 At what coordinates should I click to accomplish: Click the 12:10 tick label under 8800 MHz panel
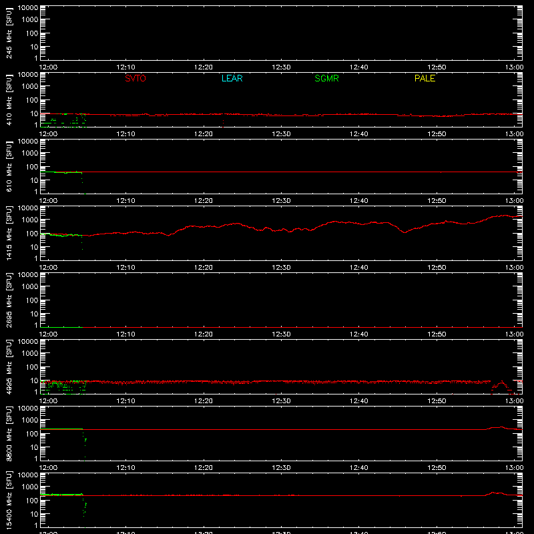(125, 468)
